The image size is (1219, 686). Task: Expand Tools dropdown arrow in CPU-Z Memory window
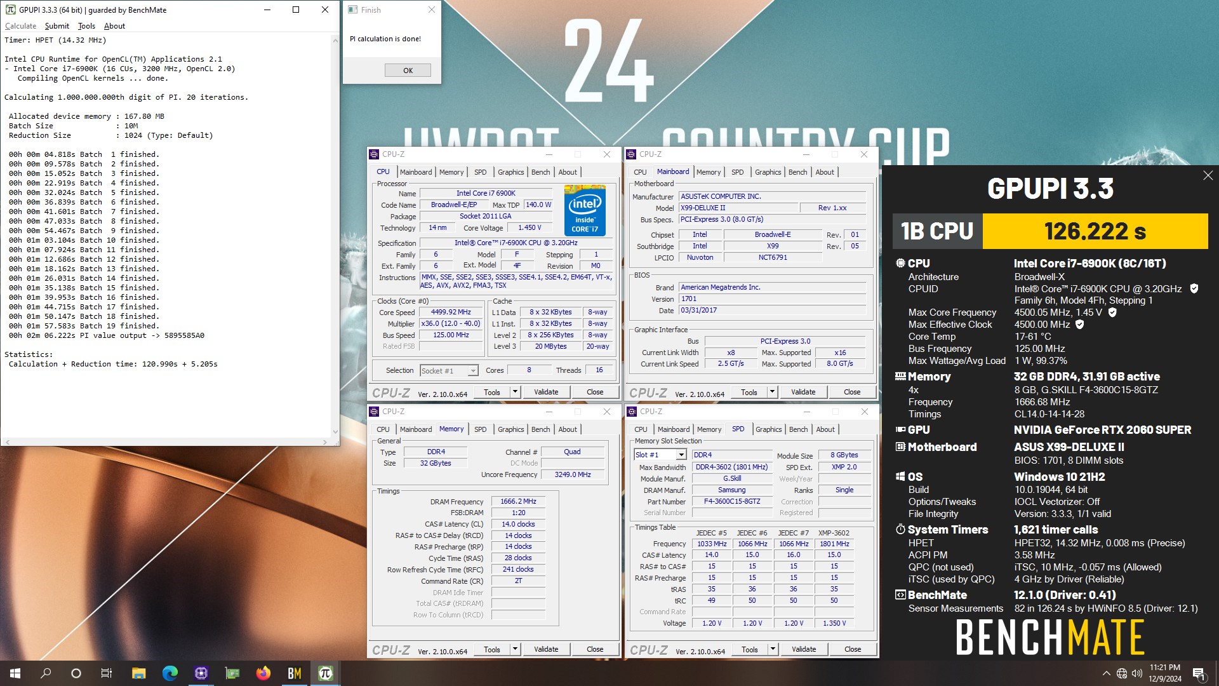coord(515,649)
